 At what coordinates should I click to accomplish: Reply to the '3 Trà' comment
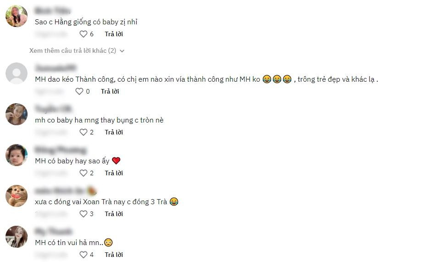tap(114, 213)
